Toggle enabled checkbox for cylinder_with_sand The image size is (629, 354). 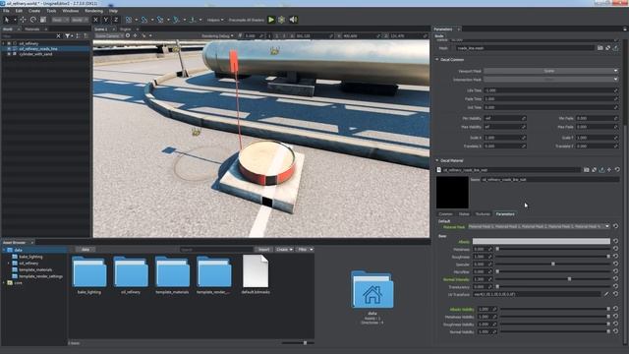[9, 54]
